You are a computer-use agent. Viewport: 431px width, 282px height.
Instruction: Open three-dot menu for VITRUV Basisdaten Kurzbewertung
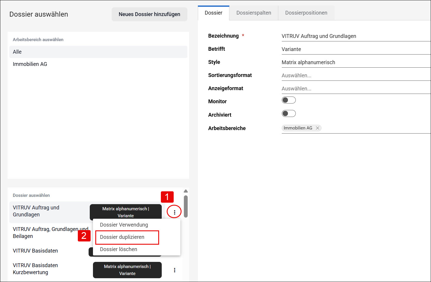175,270
